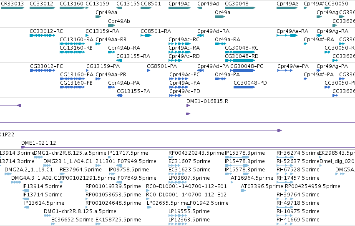Click EST IP15378.3prime

pos(245,153)
